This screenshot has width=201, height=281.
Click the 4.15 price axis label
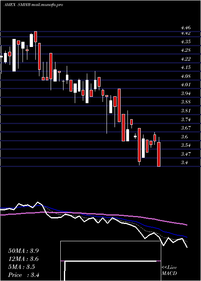(x=186, y=67)
